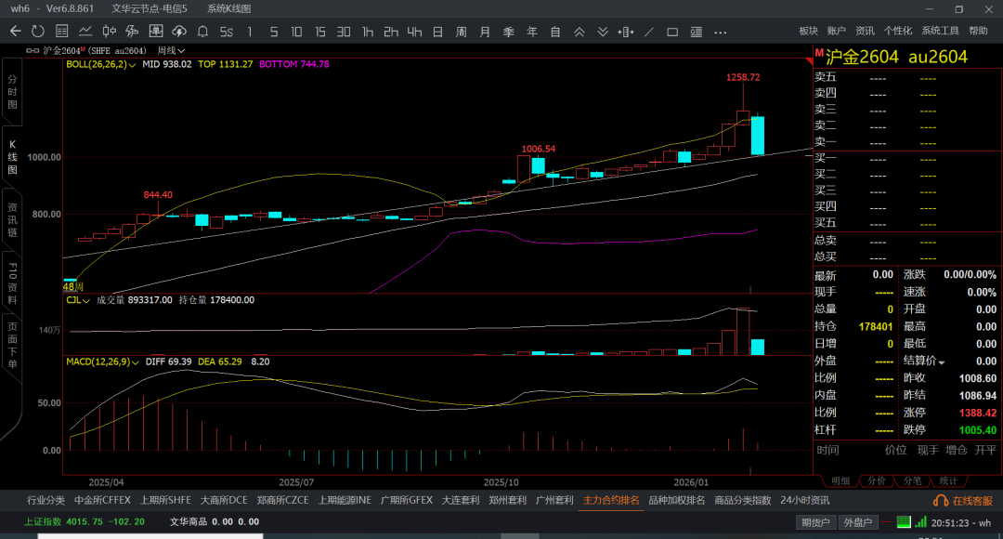
Task: Select the 5s period
Action: point(227,32)
